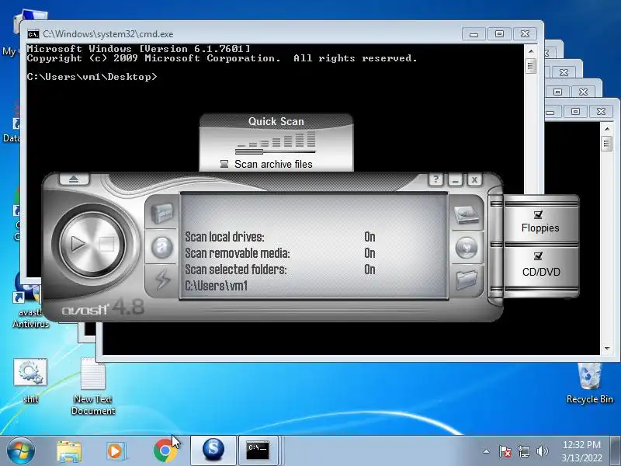Click the taskbar clock 12:32 PM

[581, 444]
